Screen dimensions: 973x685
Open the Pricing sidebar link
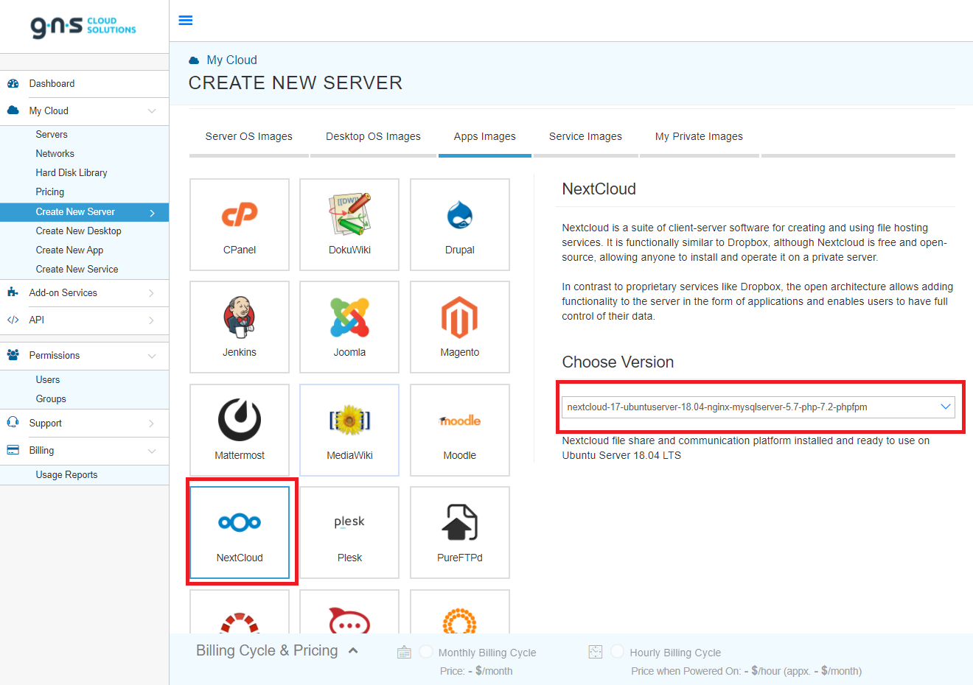[50, 192]
